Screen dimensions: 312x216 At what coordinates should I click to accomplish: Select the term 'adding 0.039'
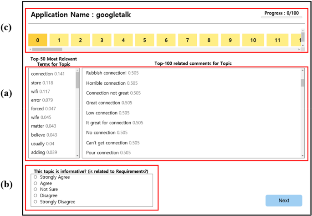(x=44, y=152)
